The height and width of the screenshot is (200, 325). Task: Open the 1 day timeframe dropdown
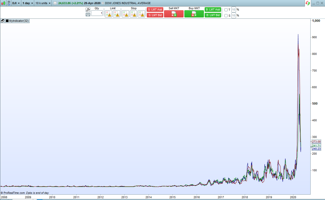(28, 3)
